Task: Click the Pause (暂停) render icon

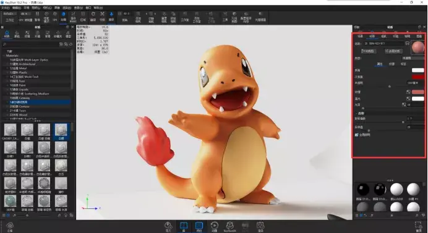Action: [37, 16]
